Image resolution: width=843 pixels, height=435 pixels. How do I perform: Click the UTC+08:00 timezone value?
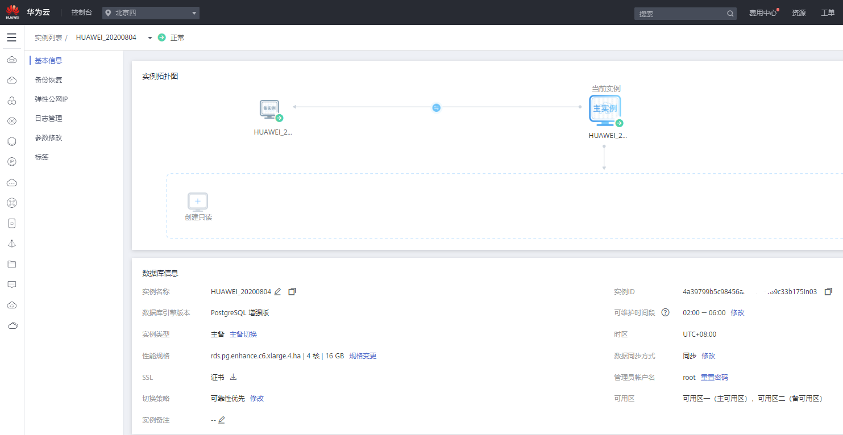point(699,334)
